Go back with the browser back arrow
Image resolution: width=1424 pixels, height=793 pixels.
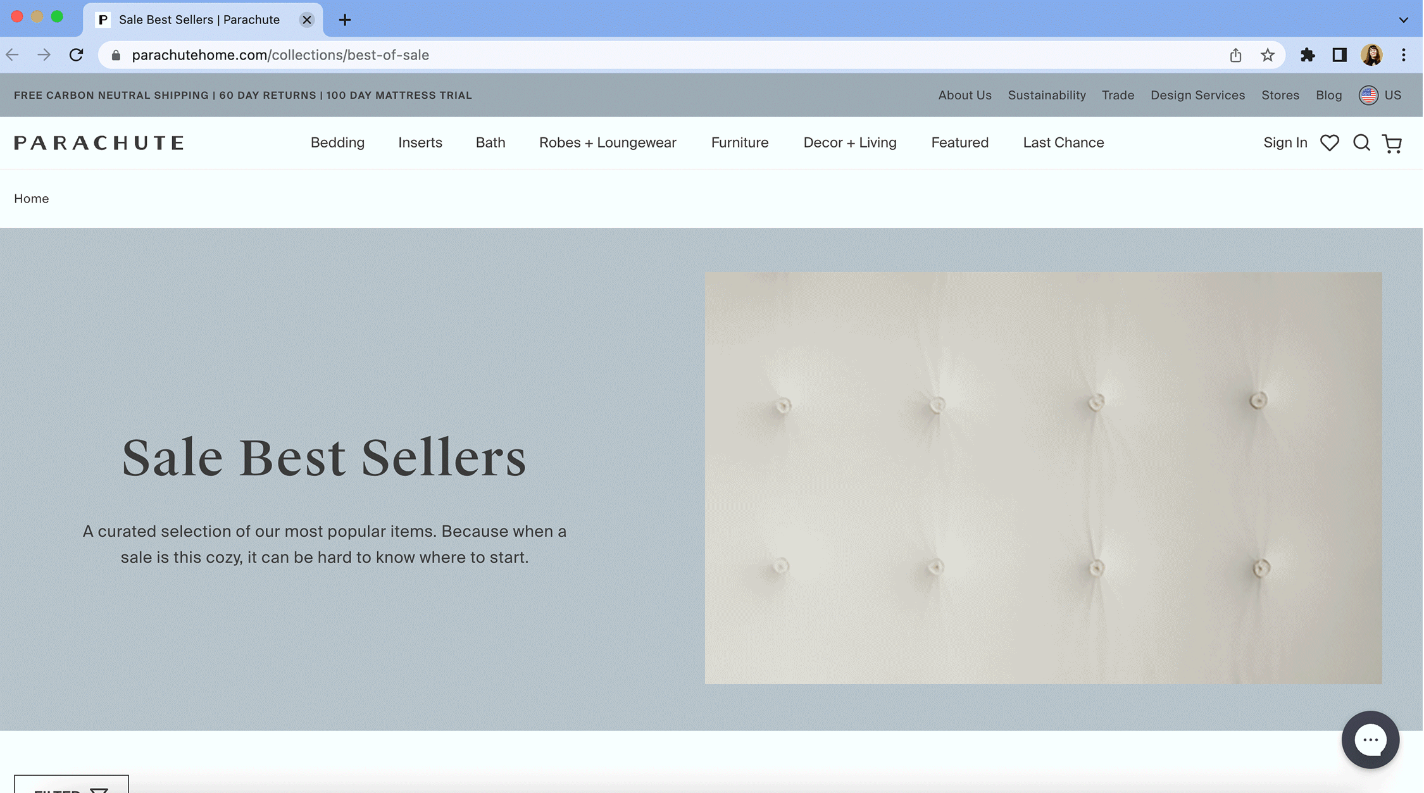point(13,55)
